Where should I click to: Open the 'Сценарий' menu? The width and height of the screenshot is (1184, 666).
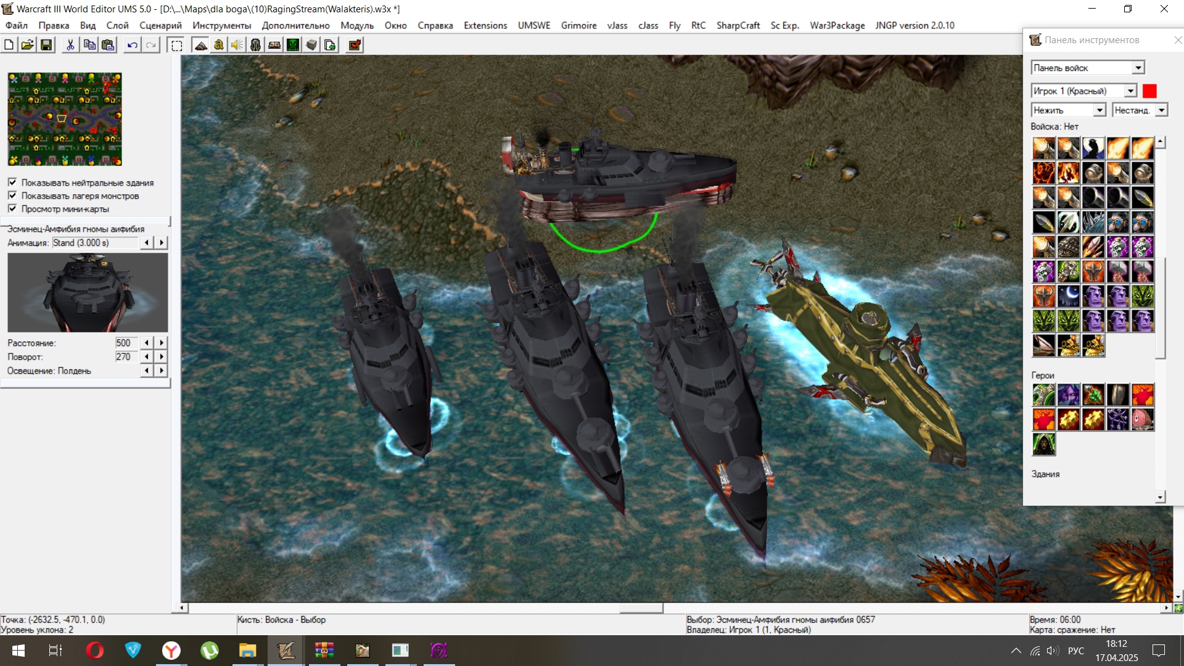coord(160,25)
